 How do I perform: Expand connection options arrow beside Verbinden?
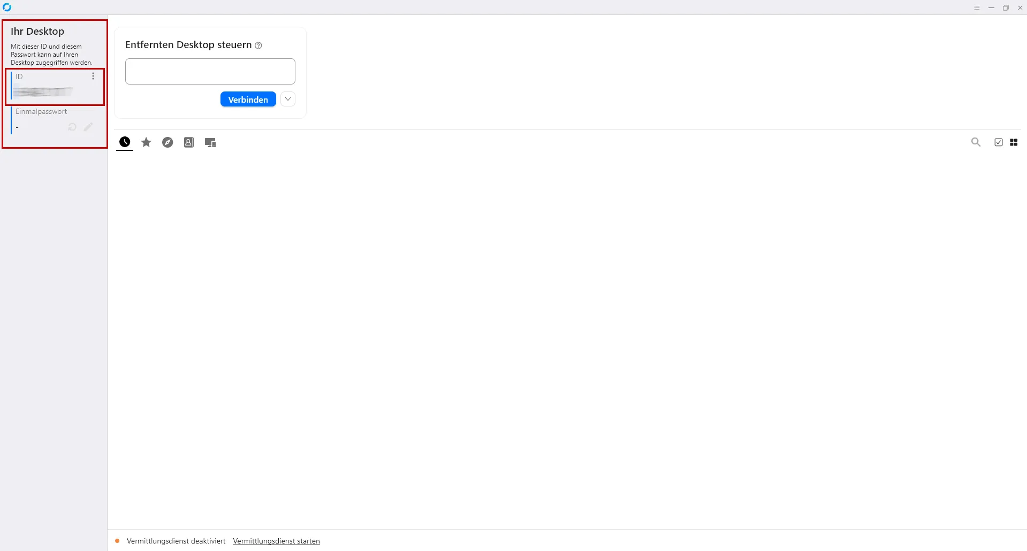tap(288, 99)
